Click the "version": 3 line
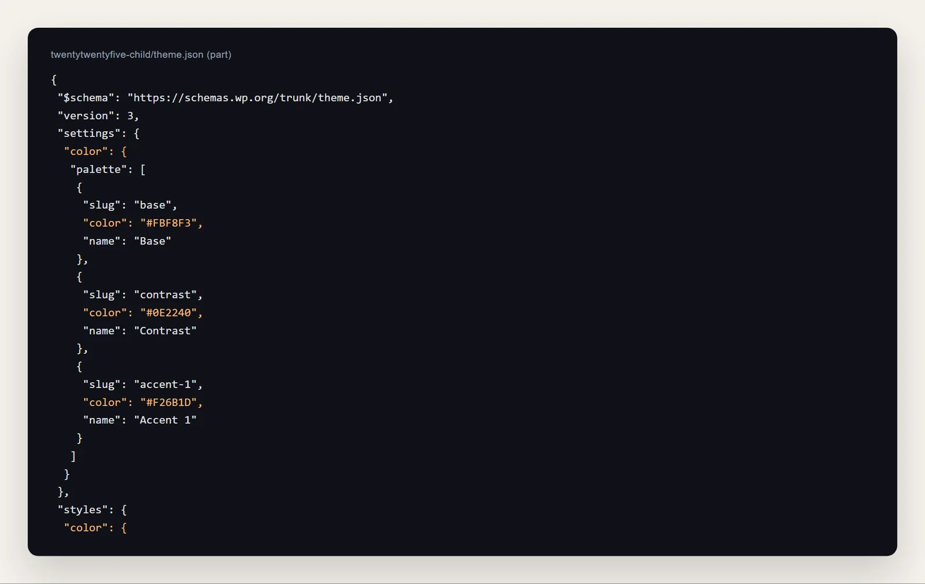This screenshot has width=925, height=584. point(98,116)
